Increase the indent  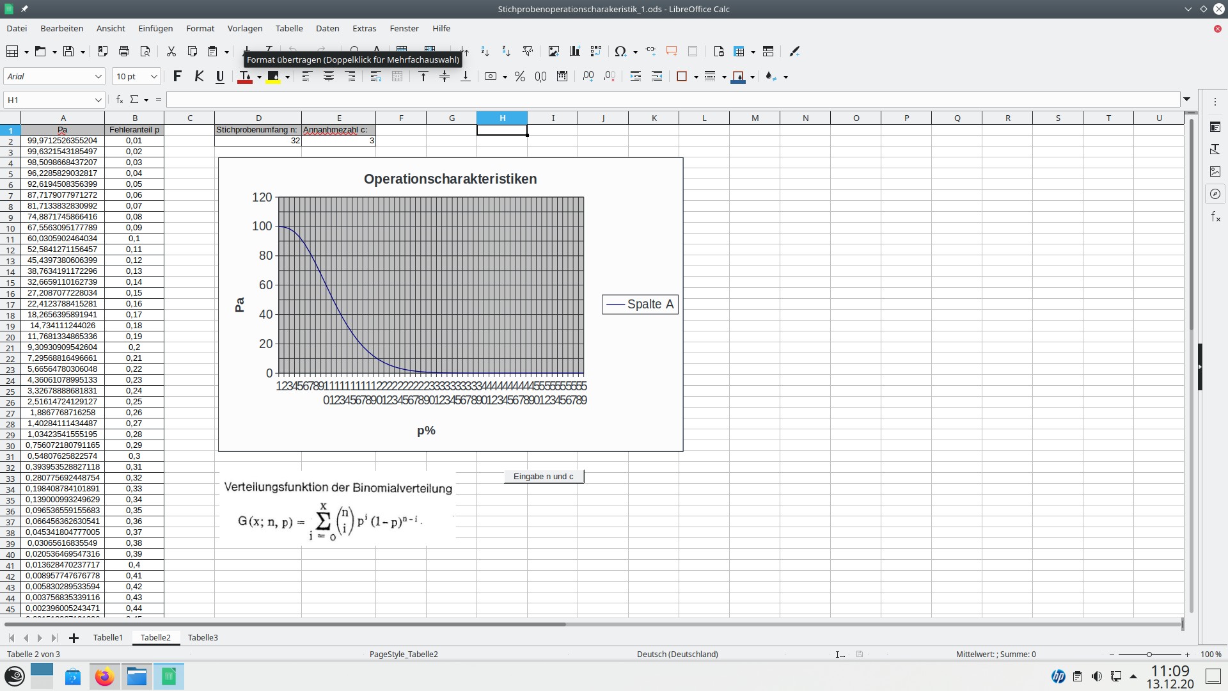pyautogui.click(x=636, y=77)
